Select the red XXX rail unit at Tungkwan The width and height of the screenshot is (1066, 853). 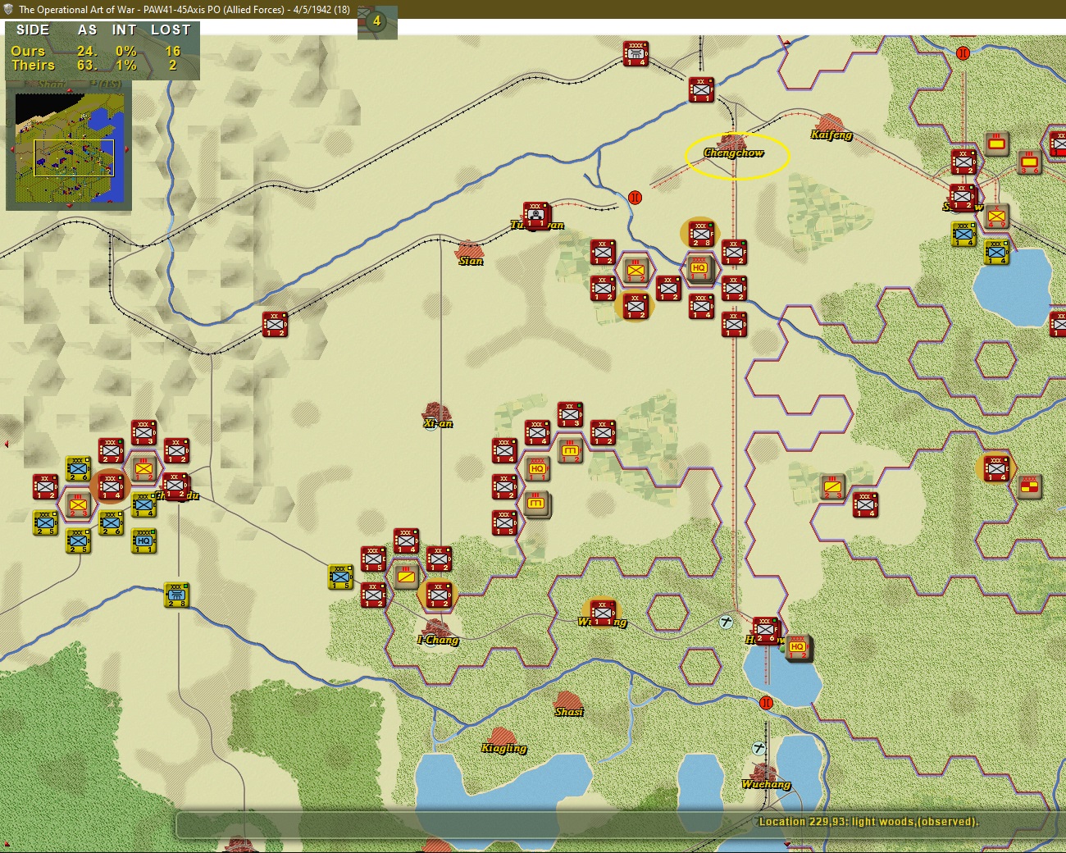pos(537,215)
